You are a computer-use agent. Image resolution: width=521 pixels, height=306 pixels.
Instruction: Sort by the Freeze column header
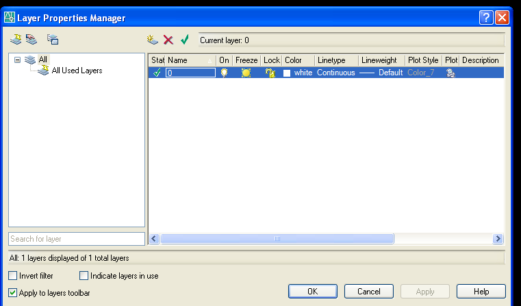tap(246, 60)
